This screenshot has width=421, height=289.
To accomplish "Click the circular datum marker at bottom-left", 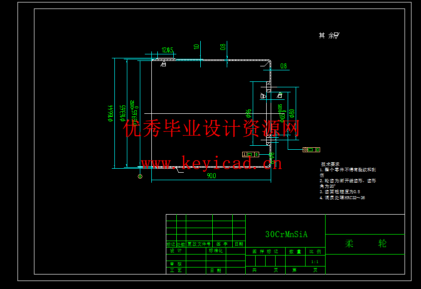I will click(140, 176).
